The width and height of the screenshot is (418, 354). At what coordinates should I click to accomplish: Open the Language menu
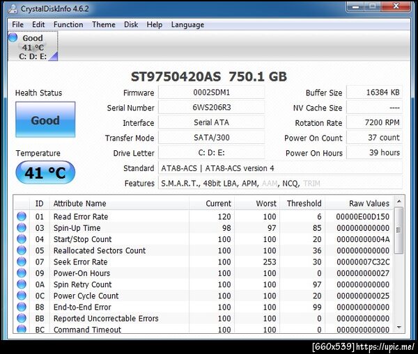point(187,24)
